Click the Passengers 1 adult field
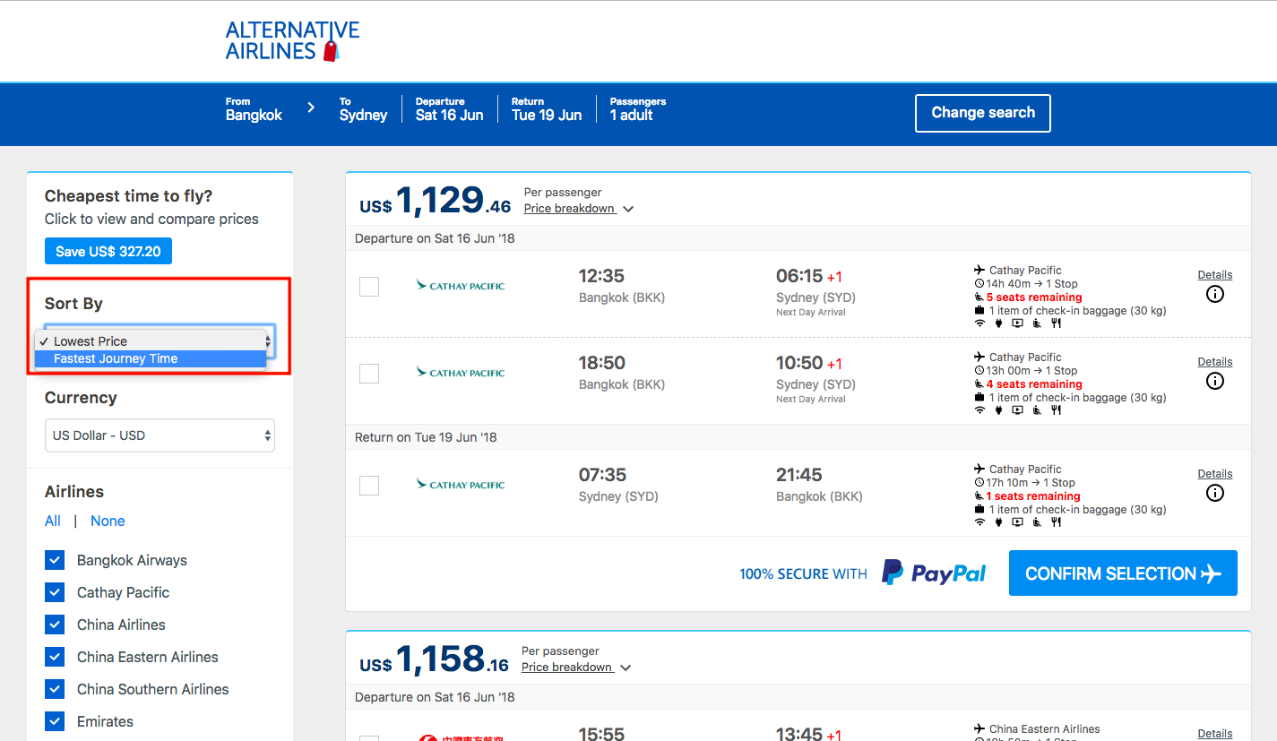The width and height of the screenshot is (1277, 741). [x=638, y=109]
